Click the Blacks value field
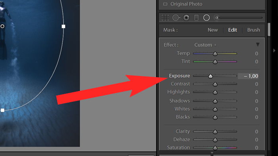 point(257,117)
